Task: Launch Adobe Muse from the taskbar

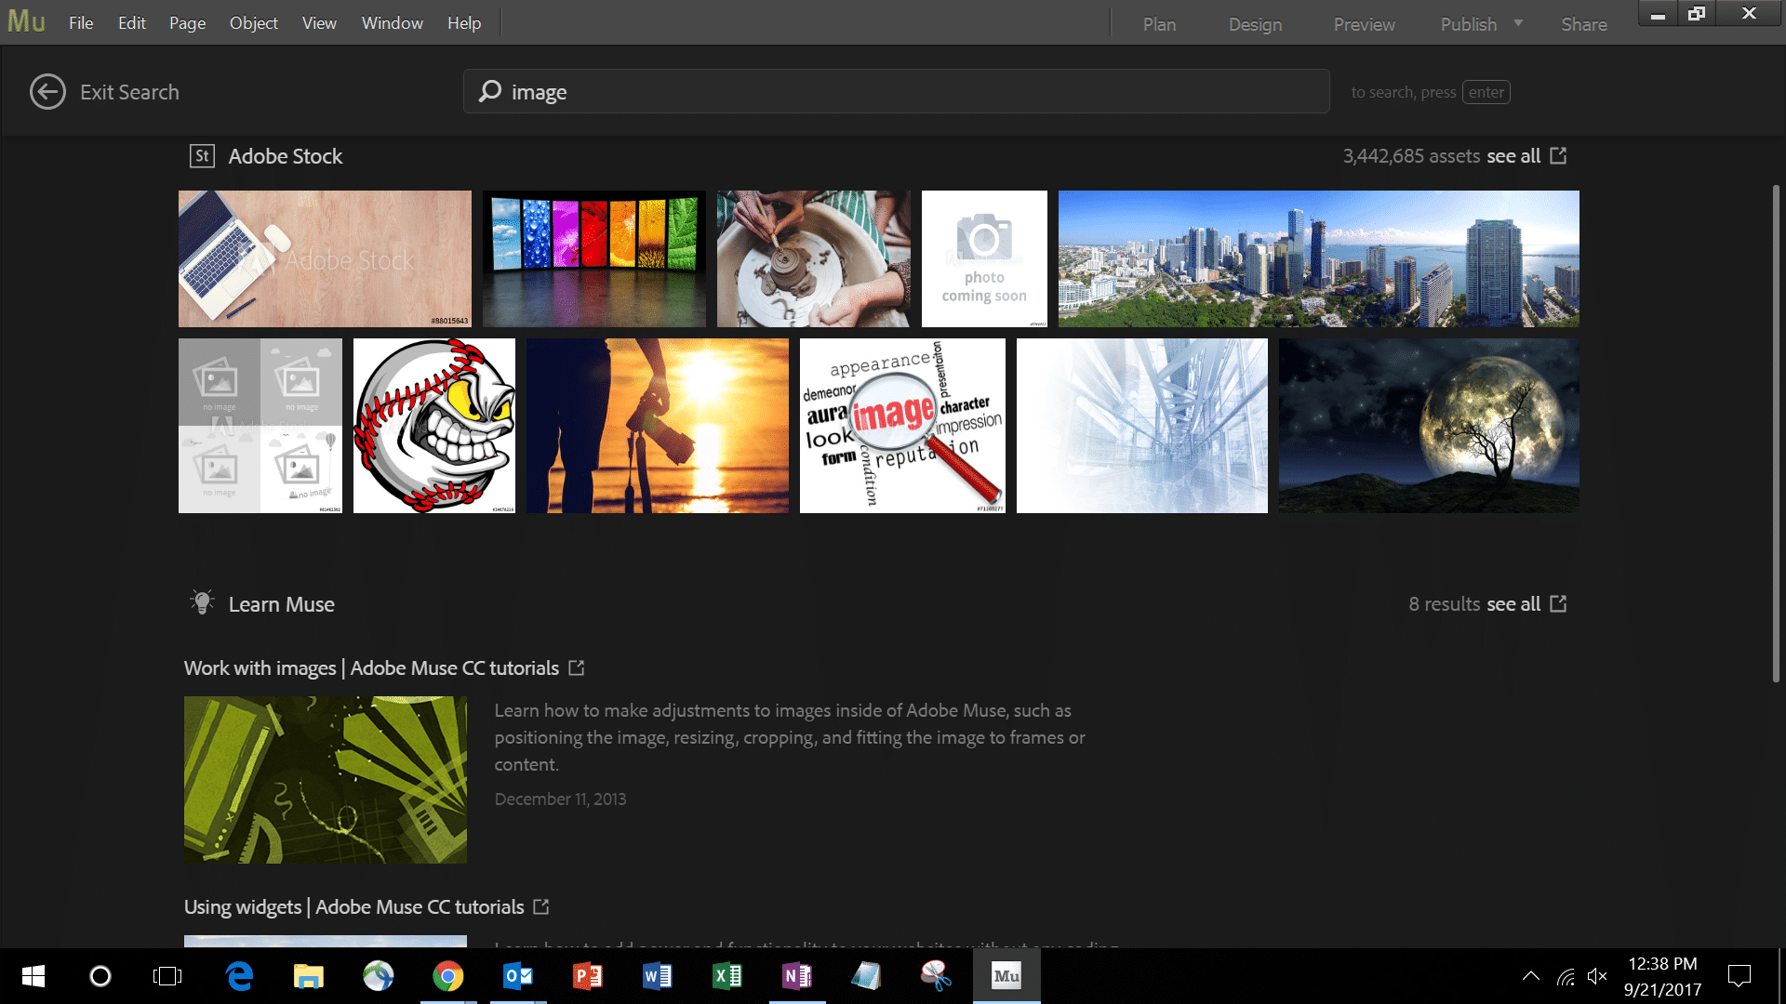Action: click(1006, 976)
